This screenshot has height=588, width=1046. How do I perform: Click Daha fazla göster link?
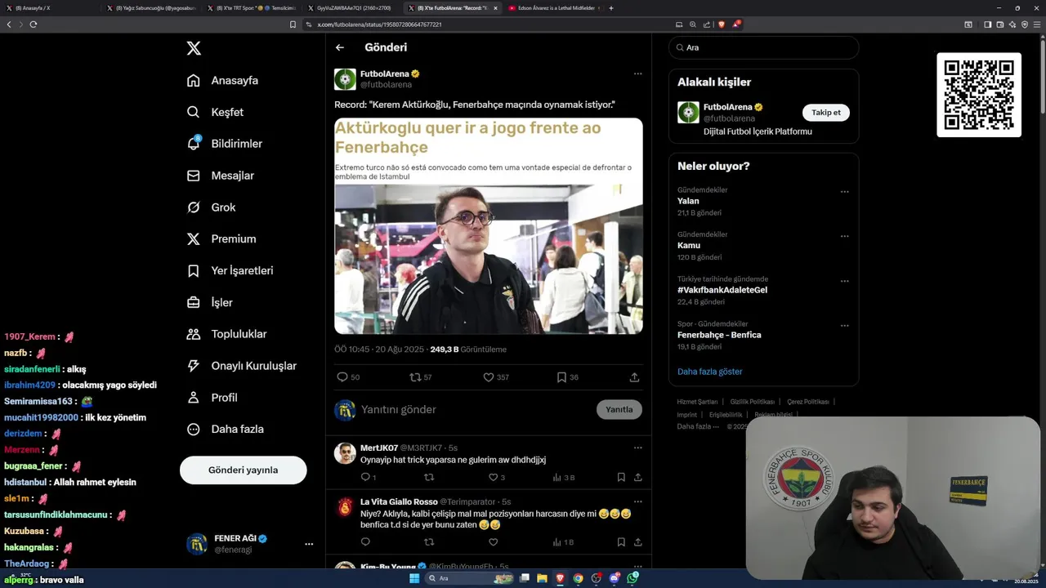(709, 372)
